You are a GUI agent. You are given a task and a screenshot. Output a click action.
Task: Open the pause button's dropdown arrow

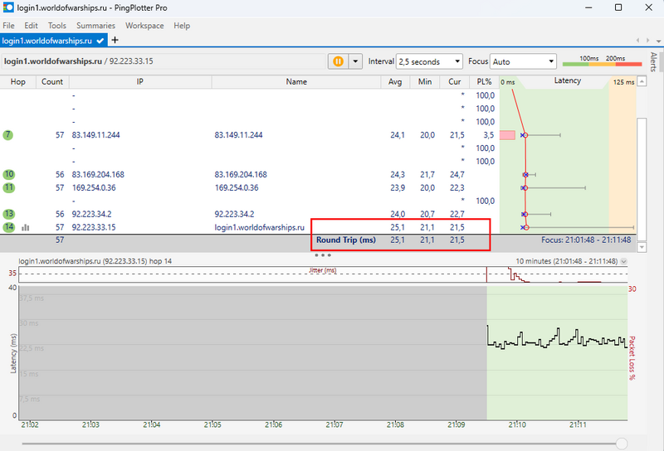pos(355,61)
